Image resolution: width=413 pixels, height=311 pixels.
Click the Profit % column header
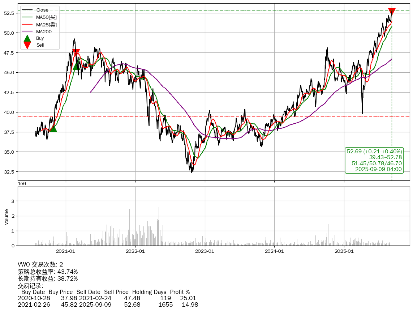tap(180, 292)
